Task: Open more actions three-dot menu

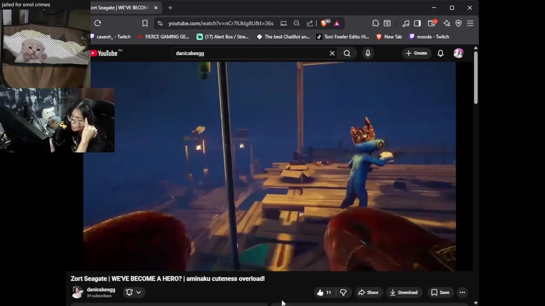Action: click(462, 292)
